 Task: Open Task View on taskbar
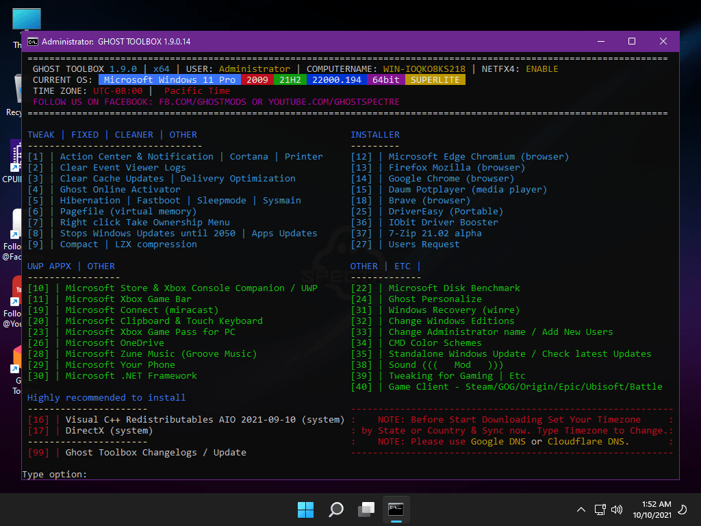[366, 510]
